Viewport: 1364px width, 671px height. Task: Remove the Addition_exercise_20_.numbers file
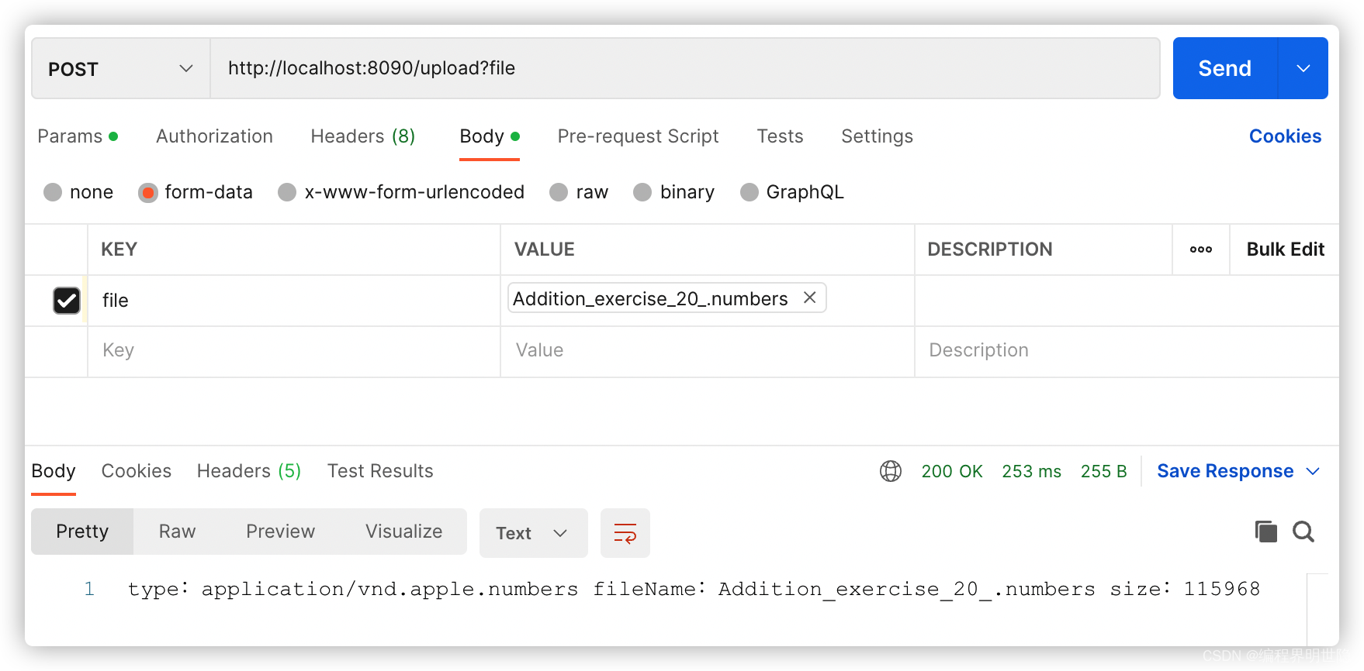click(x=809, y=298)
